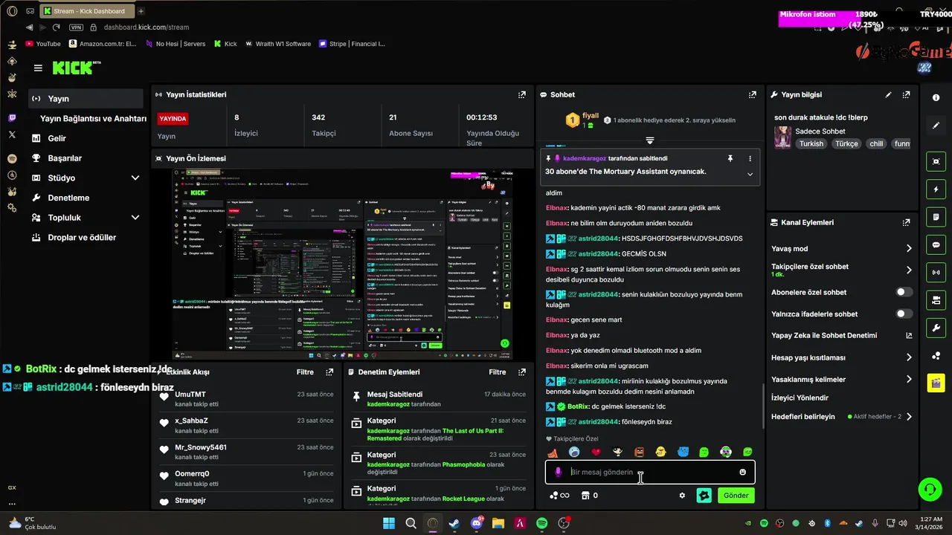Click the yellow clapperboard clip icon
The height and width of the screenshot is (535, 952).
936,383
